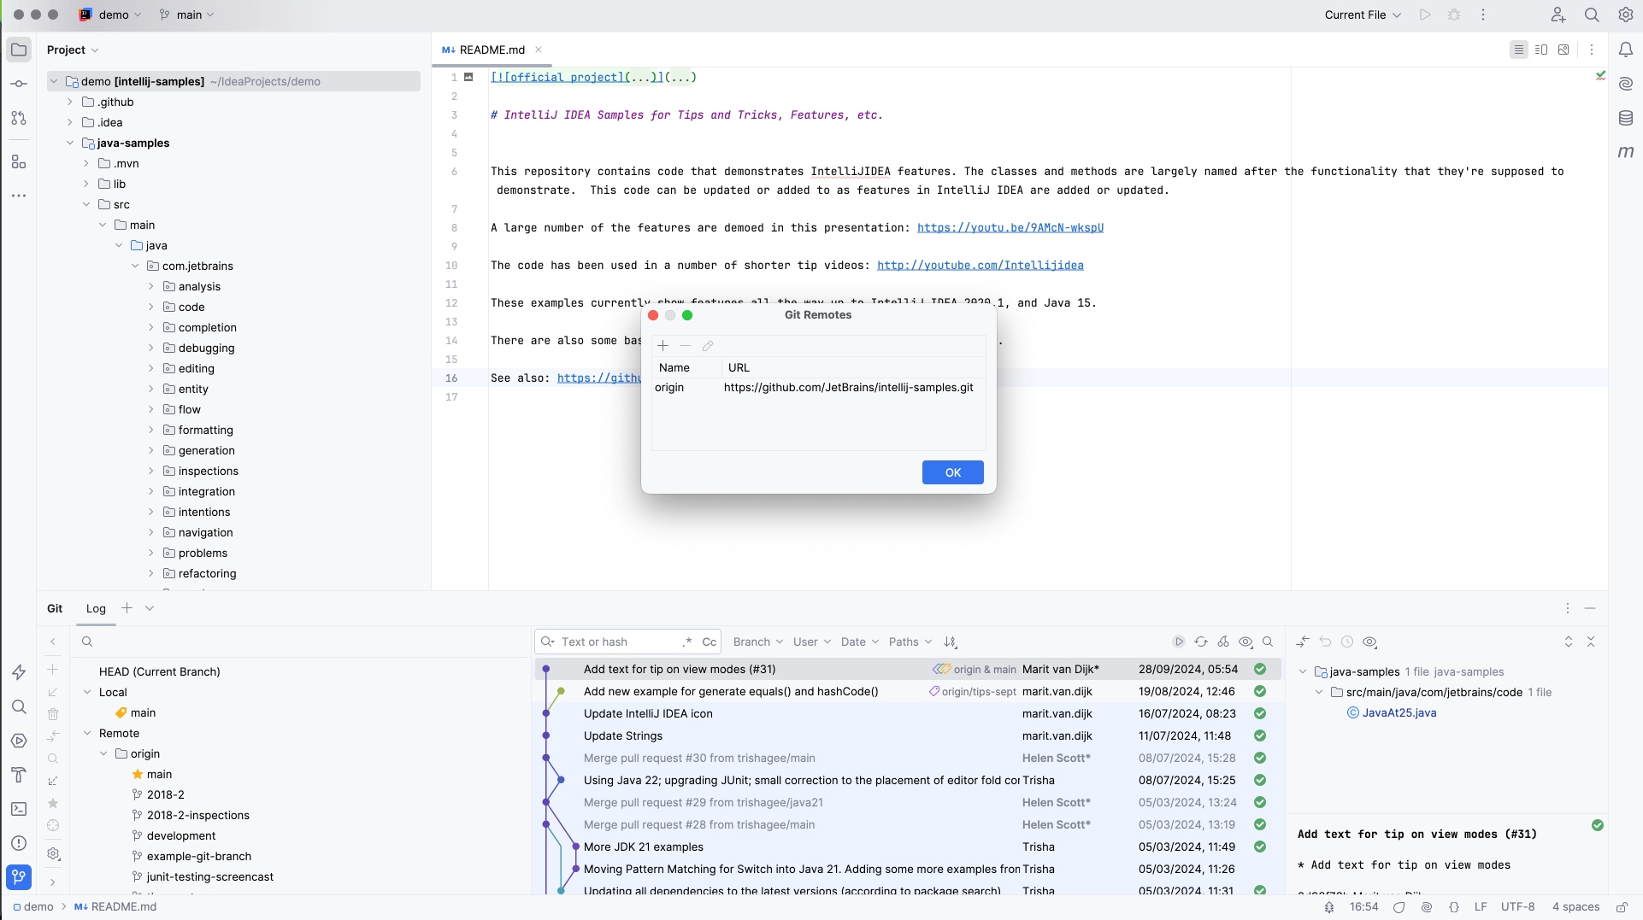Screen dimensions: 1643x920
Task: Open the Current File run configuration menu
Action: (x=1362, y=15)
